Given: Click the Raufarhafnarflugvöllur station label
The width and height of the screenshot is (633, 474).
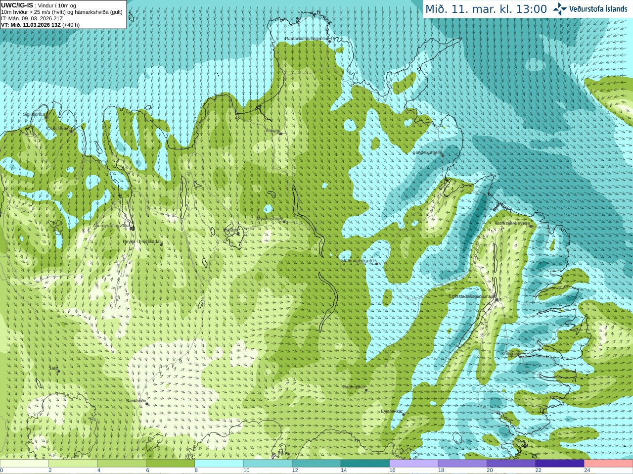Looking at the screenshot, I should [x=307, y=38].
